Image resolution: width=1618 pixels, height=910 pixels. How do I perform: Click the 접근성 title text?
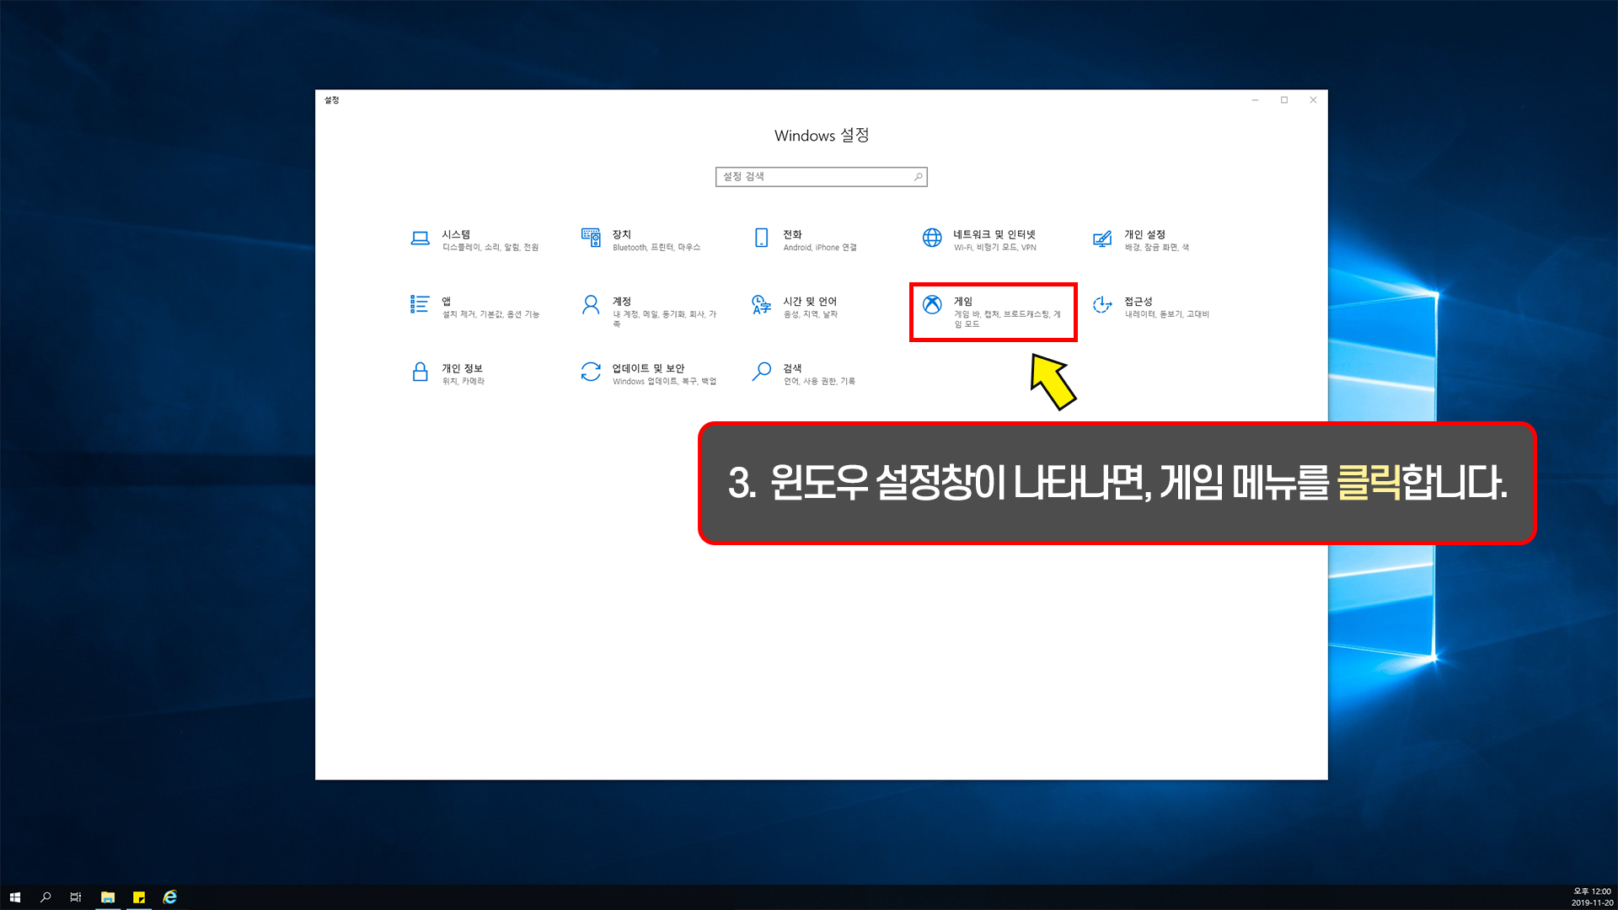[x=1138, y=302]
